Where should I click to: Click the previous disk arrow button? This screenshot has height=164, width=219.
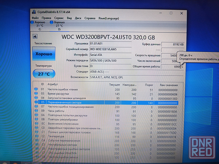(x=35, y=37)
